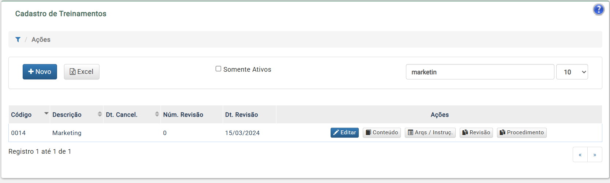Open the page size dropdown showing 10
This screenshot has height=183, width=610.
point(572,72)
